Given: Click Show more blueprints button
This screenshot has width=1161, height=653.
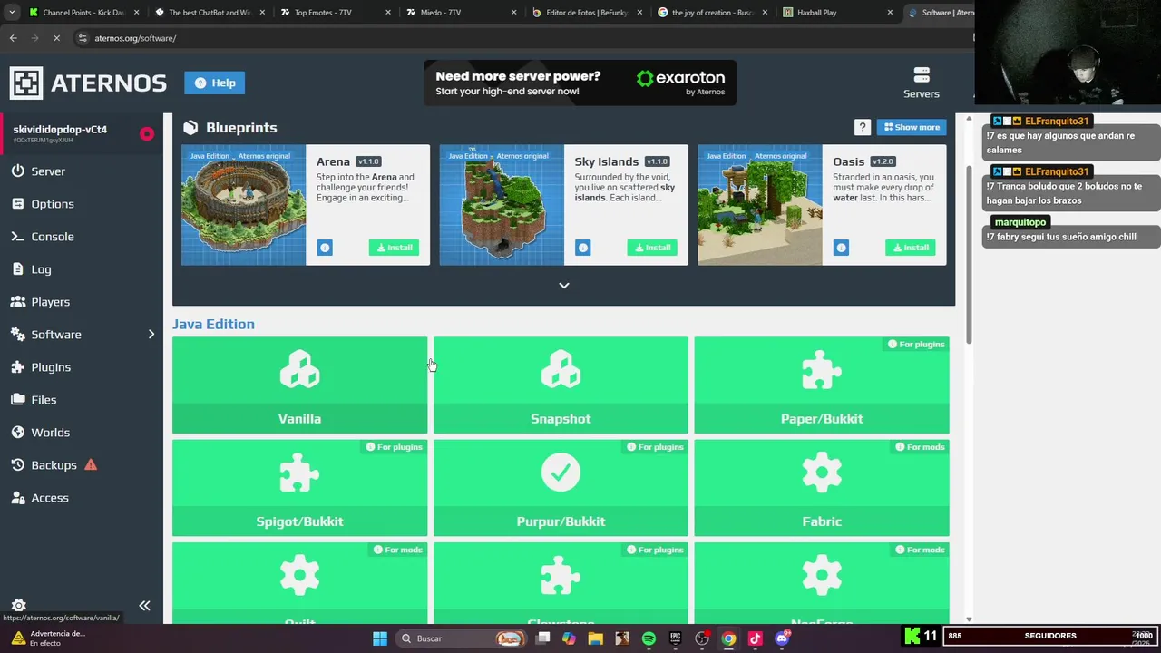Looking at the screenshot, I should click(x=912, y=127).
